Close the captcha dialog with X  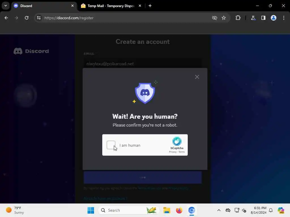pos(197,77)
